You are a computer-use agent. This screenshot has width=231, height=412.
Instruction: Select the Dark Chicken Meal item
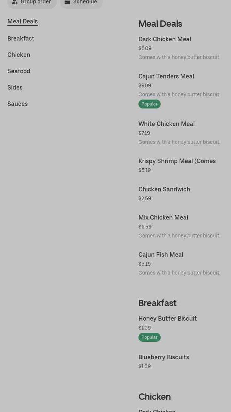(x=165, y=39)
